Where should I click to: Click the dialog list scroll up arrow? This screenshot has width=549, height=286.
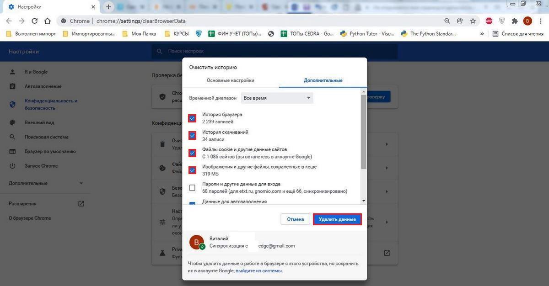tap(364, 92)
